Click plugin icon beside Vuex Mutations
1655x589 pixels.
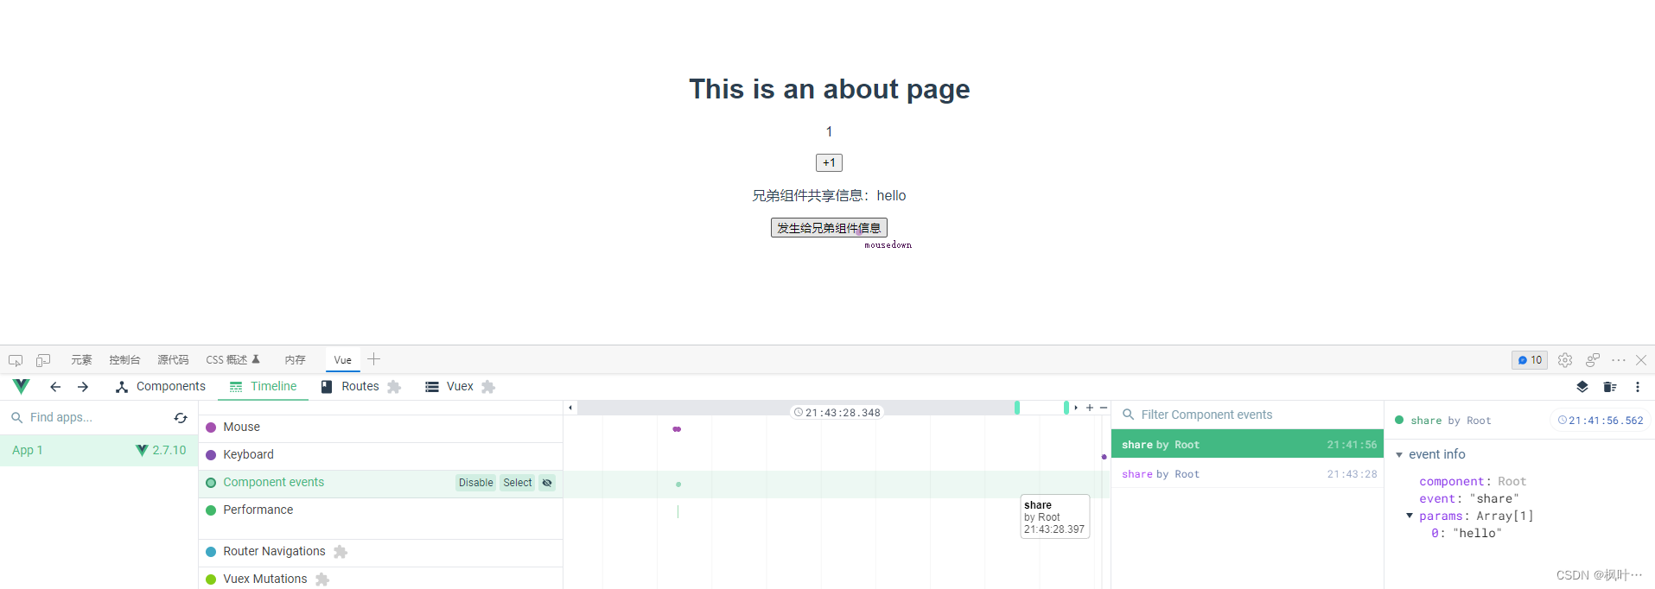click(322, 579)
